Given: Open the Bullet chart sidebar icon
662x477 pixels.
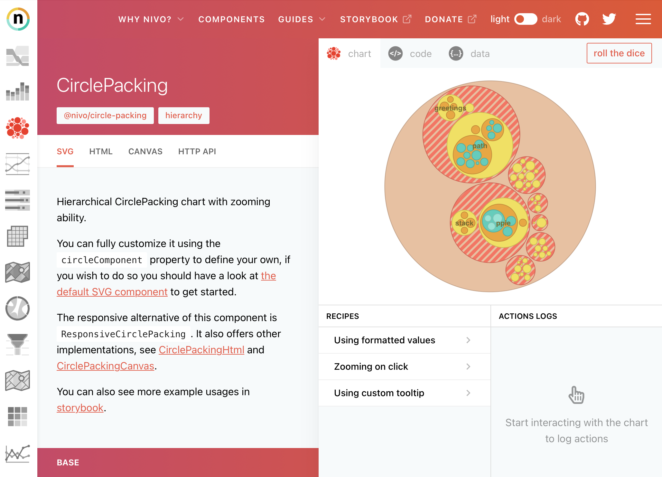Looking at the screenshot, I should (x=18, y=200).
